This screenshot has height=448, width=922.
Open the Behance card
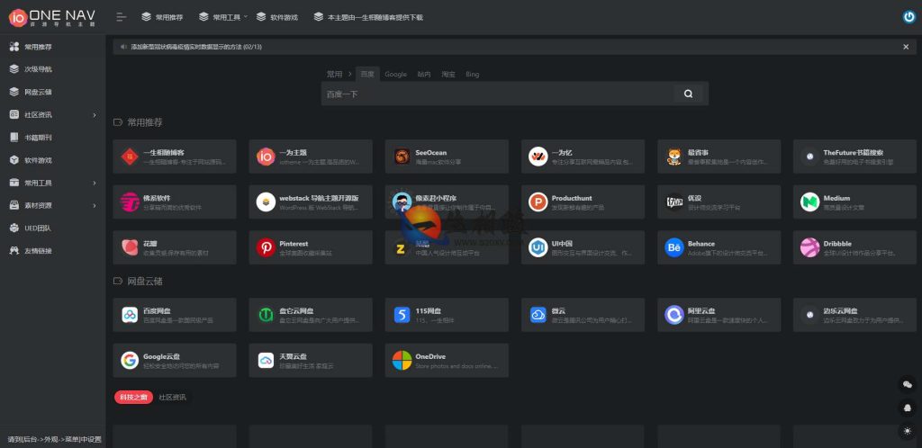pyautogui.click(x=719, y=247)
